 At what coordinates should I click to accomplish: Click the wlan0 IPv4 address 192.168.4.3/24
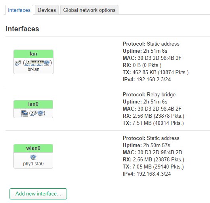click(154, 174)
